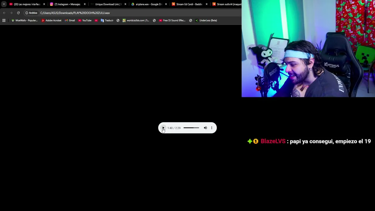Open the tab search dropdown arrow
The image size is (375, 211).
point(4,4)
